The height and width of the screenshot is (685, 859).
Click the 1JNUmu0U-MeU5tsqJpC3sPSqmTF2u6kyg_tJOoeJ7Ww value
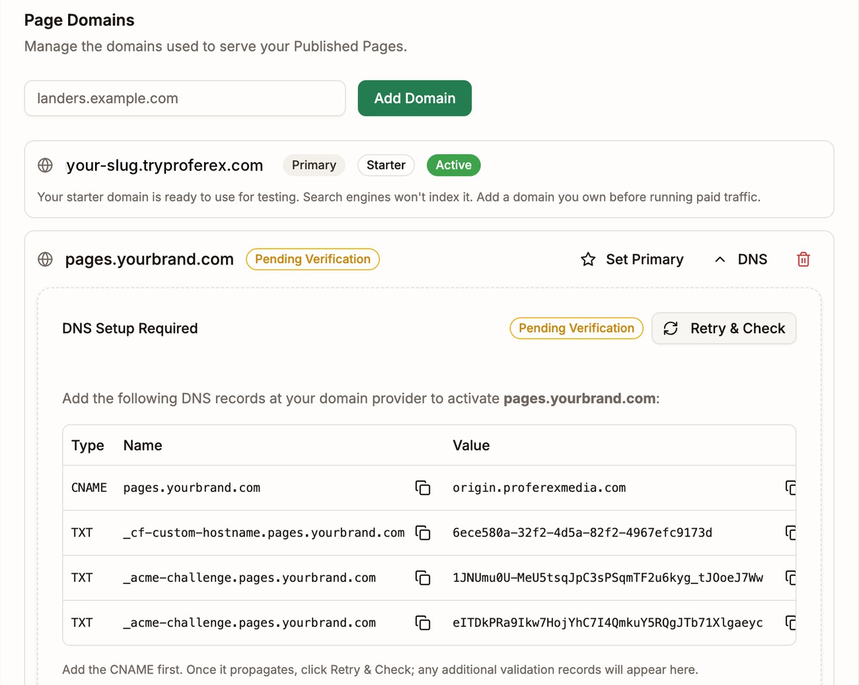point(608,578)
